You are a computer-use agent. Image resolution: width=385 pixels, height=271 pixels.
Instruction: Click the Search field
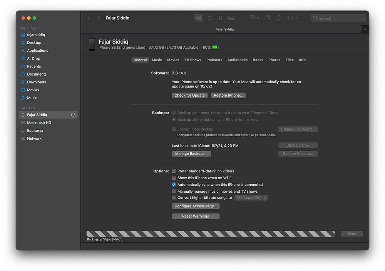click(338, 18)
